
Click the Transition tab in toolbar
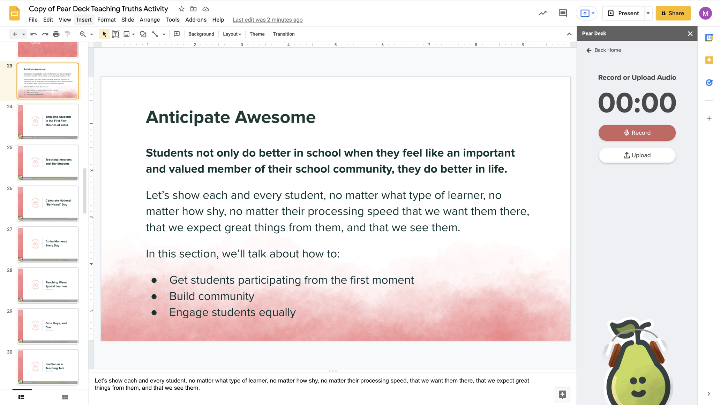pos(283,33)
